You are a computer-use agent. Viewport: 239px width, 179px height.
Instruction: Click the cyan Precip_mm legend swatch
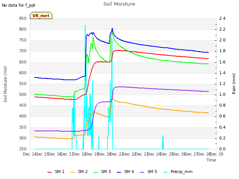pos(165,172)
